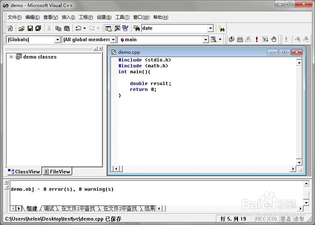315x225 pixels.
Task: Click the Cut scissors icon
Action: coord(49,28)
